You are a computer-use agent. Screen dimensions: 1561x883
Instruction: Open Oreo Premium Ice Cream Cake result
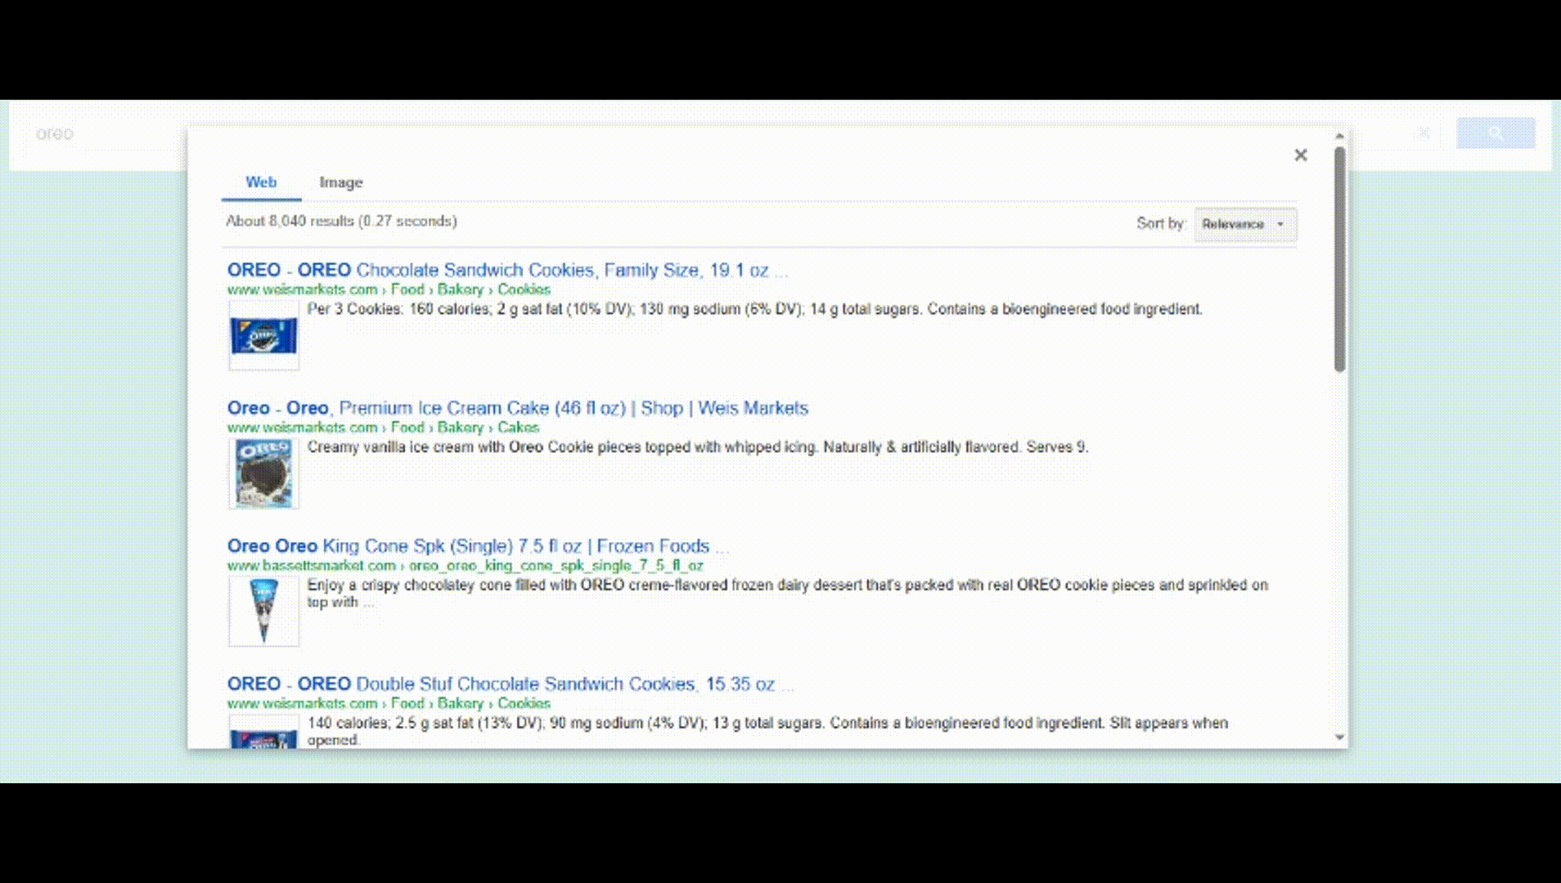[x=517, y=408]
